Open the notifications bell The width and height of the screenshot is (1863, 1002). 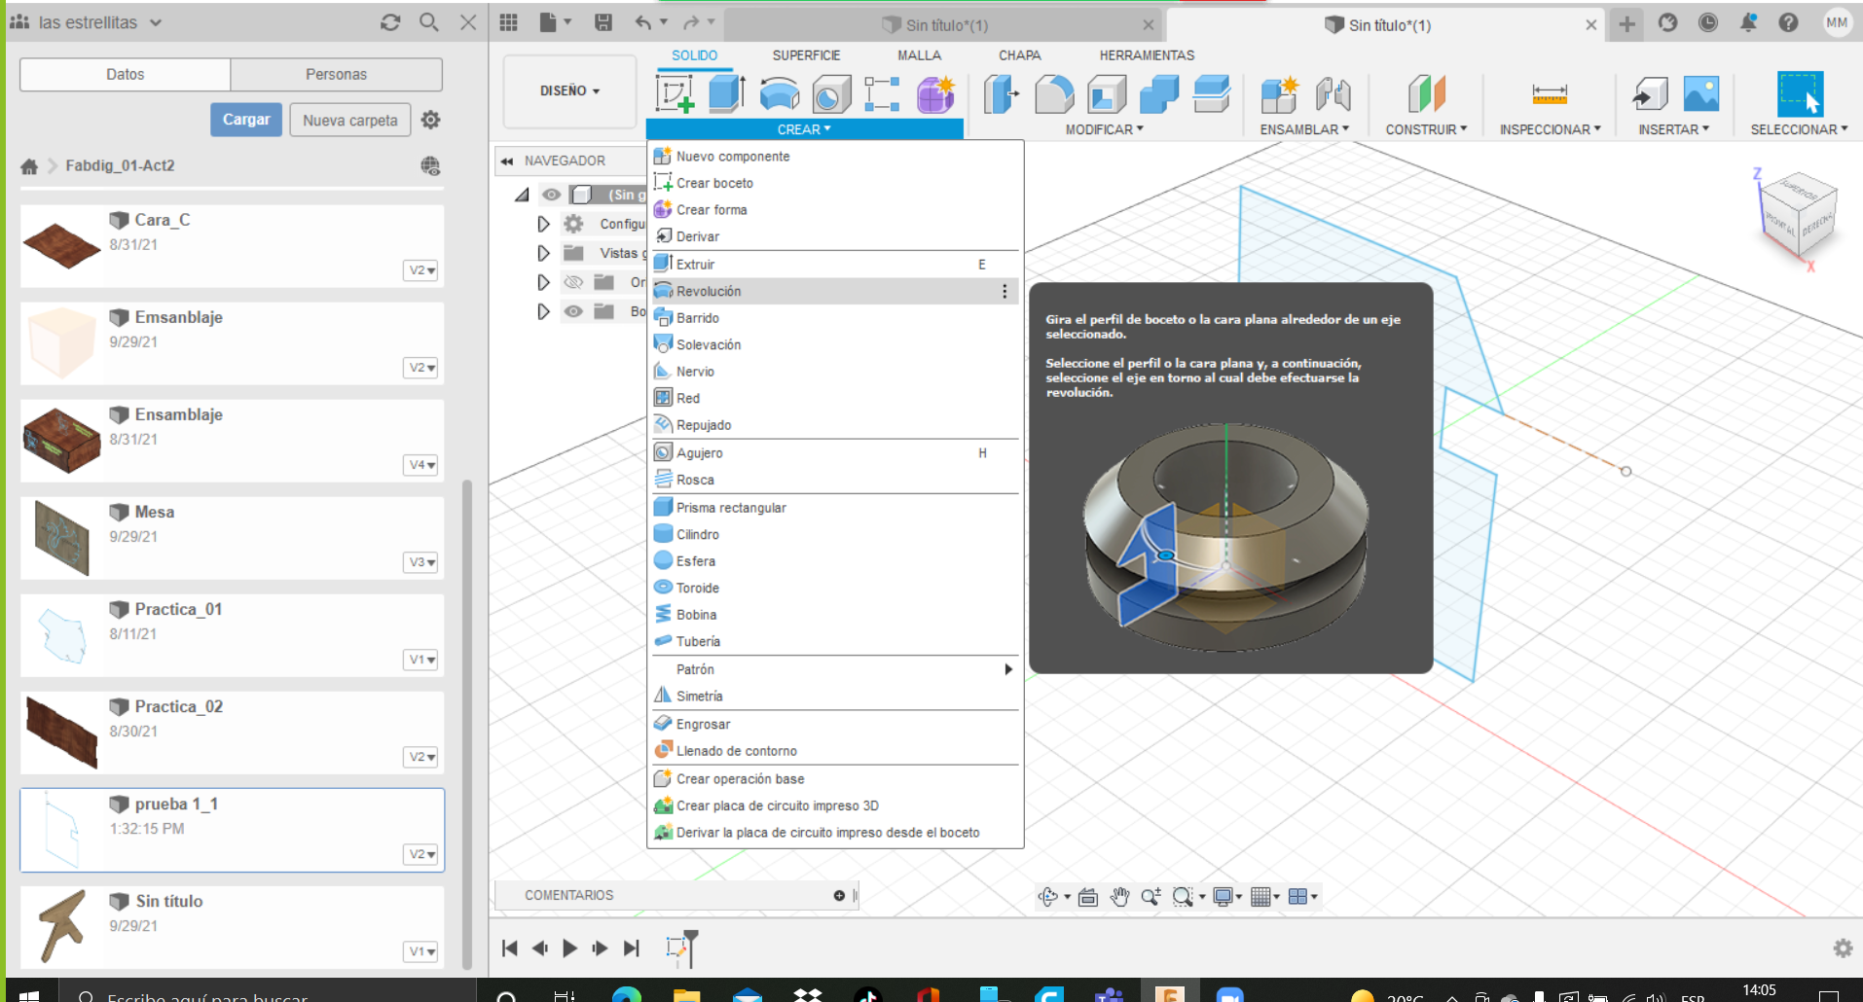tap(1748, 22)
